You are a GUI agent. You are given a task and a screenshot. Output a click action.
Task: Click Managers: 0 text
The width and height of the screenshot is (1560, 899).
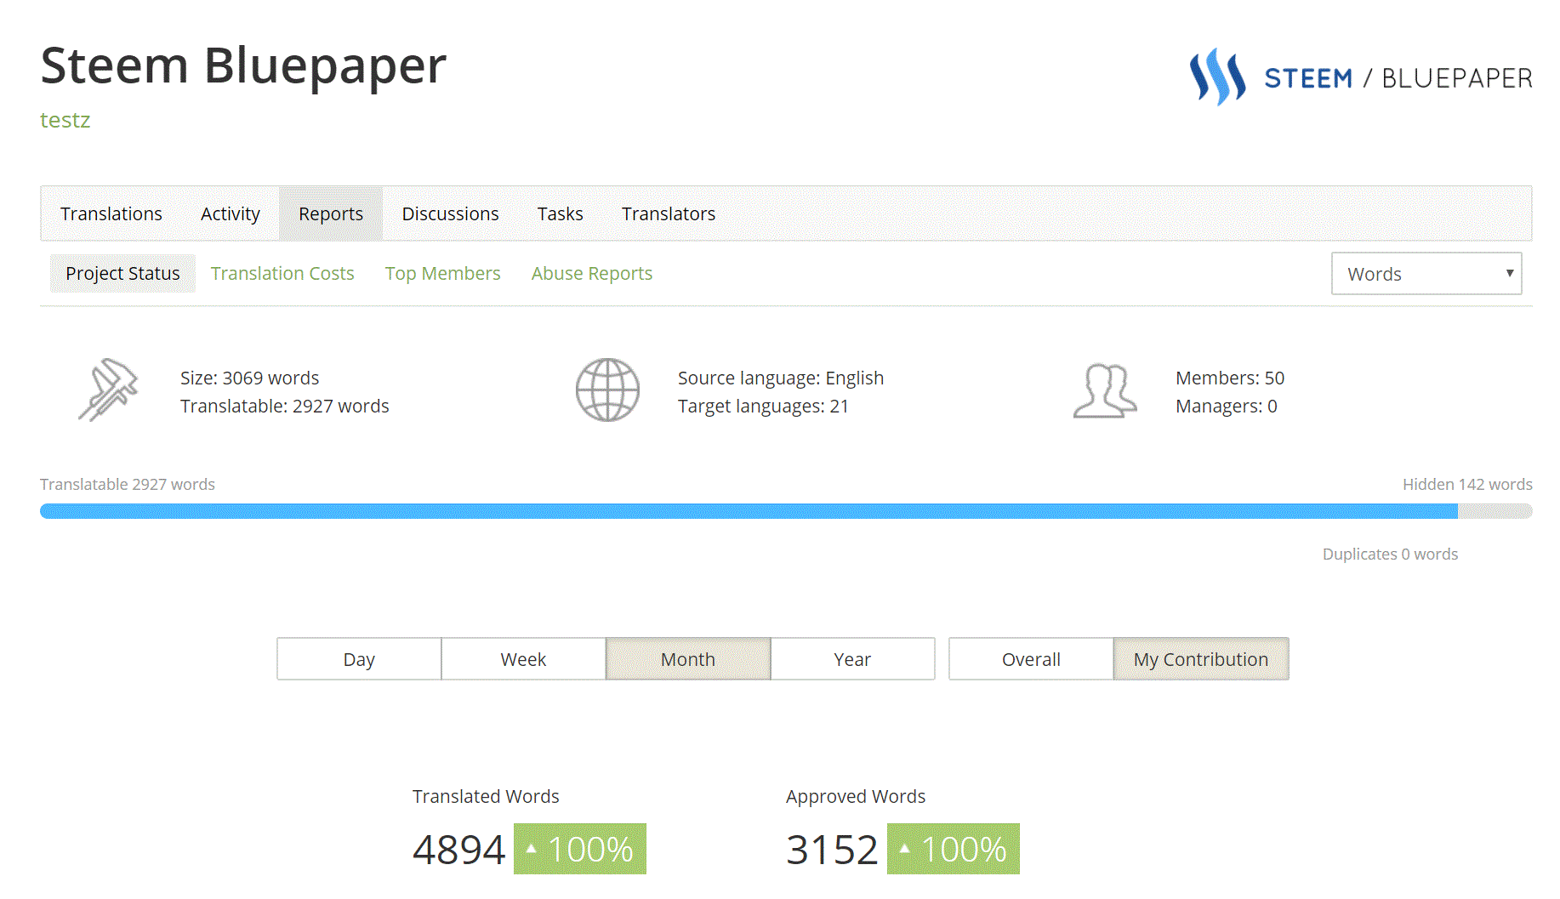pyautogui.click(x=1227, y=406)
